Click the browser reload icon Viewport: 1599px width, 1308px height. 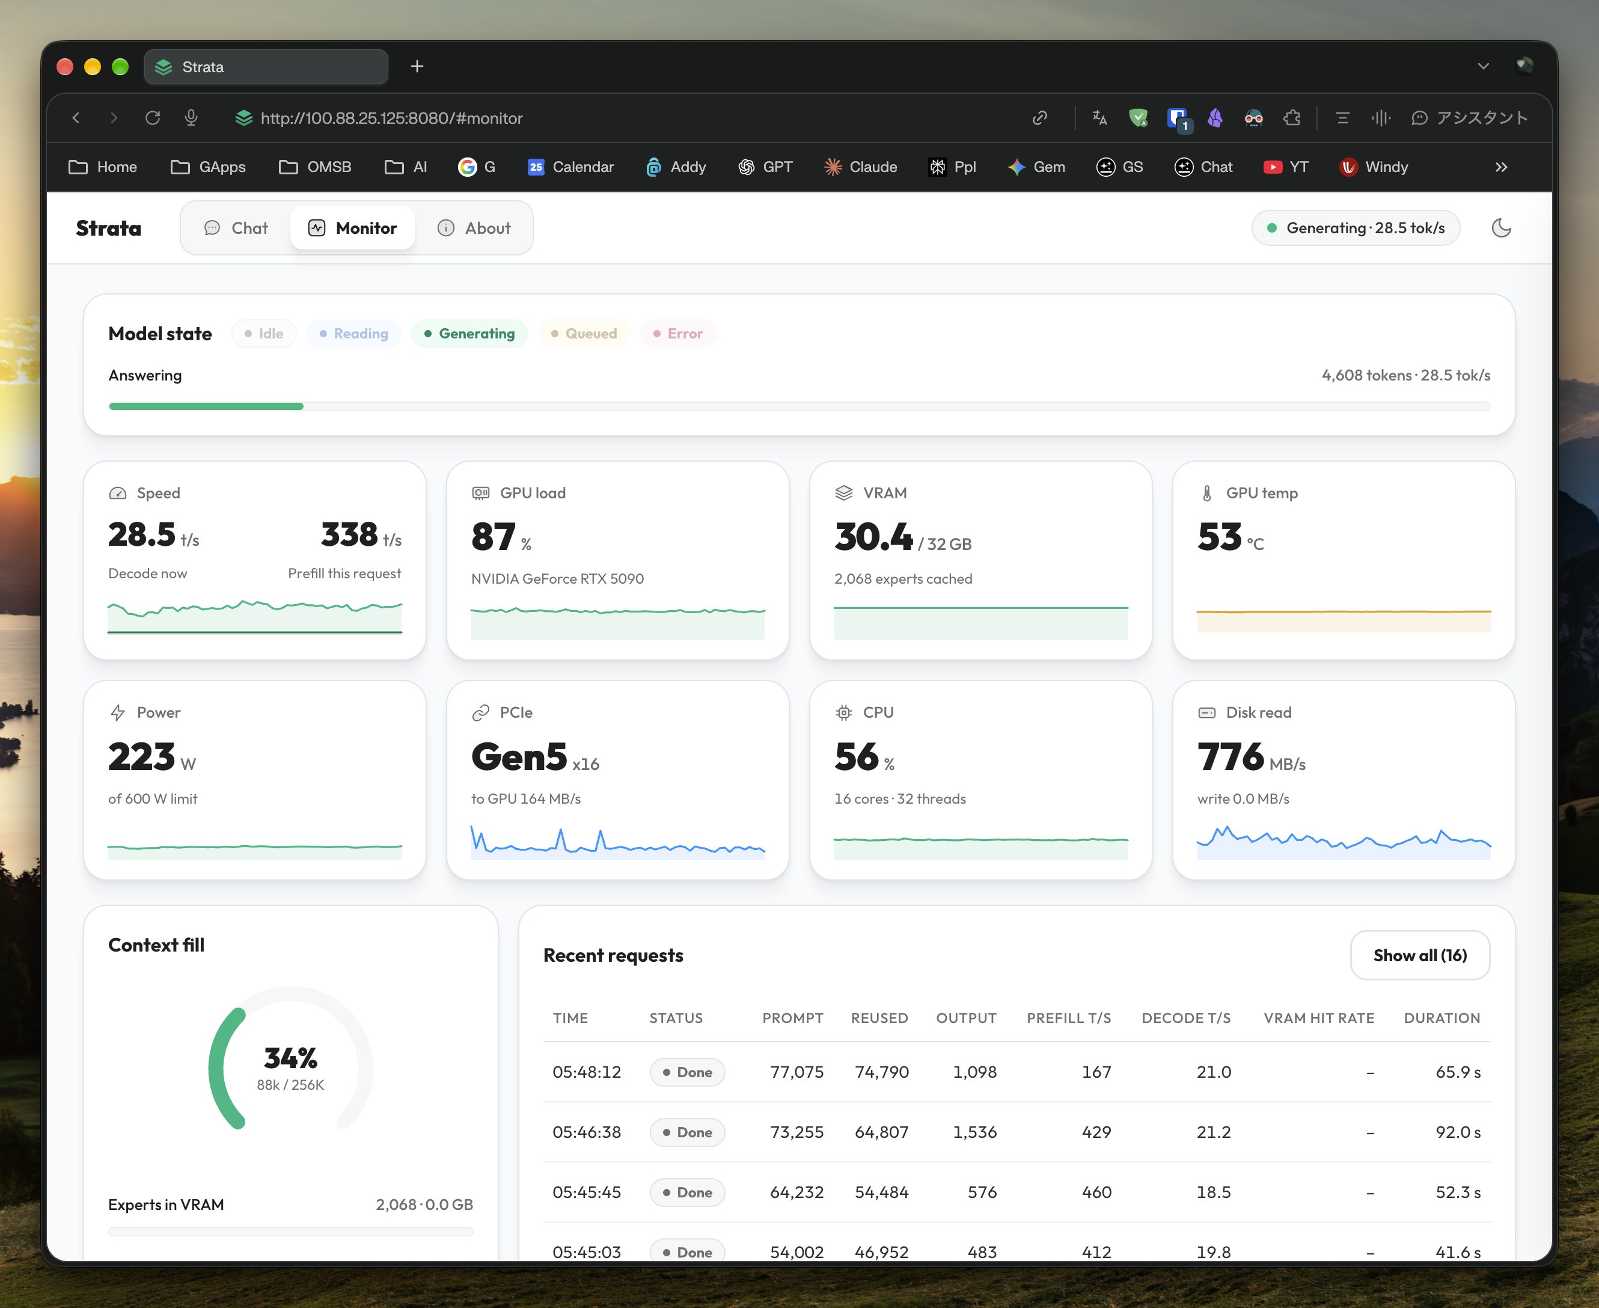pos(153,118)
